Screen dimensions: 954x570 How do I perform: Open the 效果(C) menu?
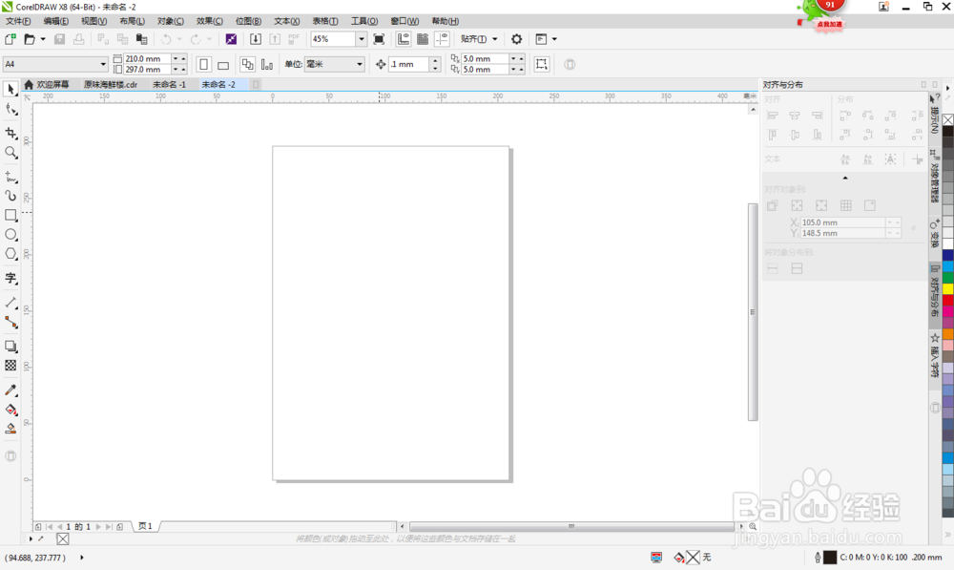coord(209,21)
